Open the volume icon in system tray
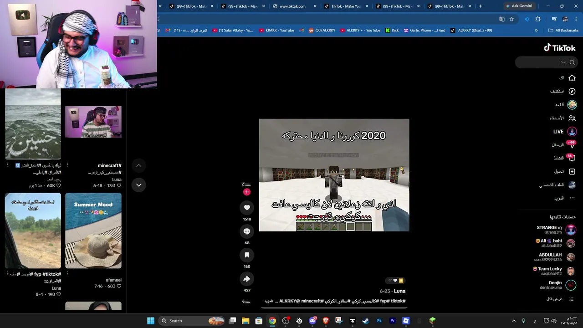The width and height of the screenshot is (583, 328). point(553,321)
